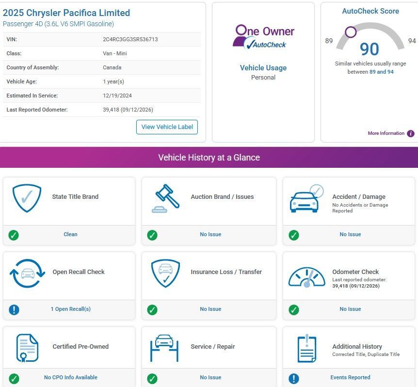
Task: Click the Additional History clipboard icon
Action: point(307,348)
